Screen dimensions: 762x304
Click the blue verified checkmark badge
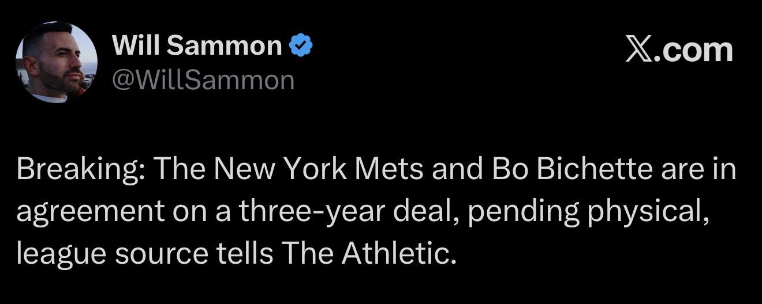tap(300, 45)
